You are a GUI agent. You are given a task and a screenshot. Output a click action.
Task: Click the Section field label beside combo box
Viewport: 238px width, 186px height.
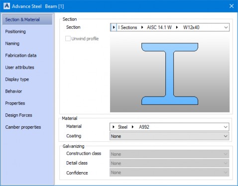(x=73, y=27)
